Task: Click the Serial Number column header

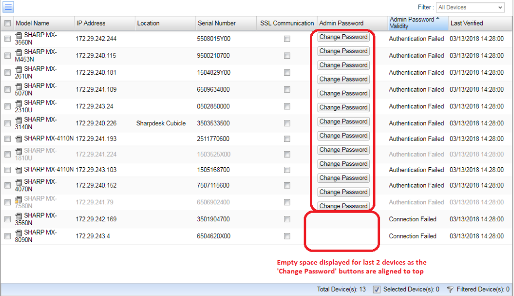Action: tap(217, 23)
